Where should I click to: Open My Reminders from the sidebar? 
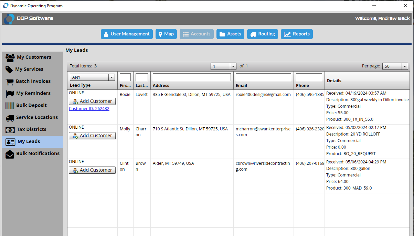point(33,94)
